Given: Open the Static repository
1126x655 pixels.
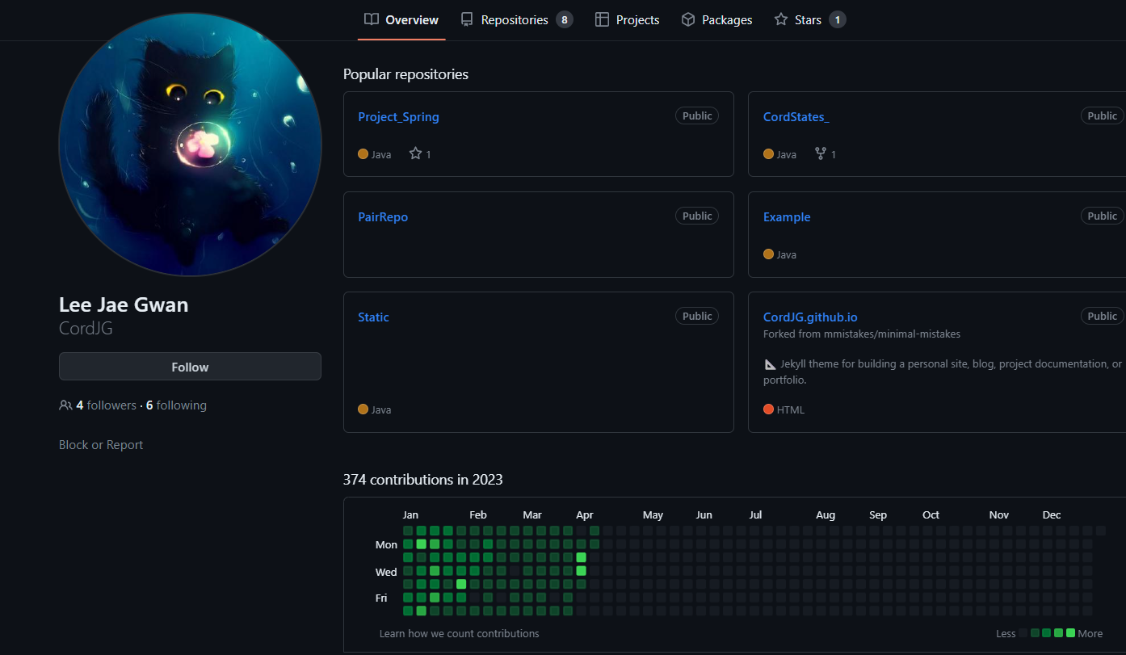Looking at the screenshot, I should (373, 317).
